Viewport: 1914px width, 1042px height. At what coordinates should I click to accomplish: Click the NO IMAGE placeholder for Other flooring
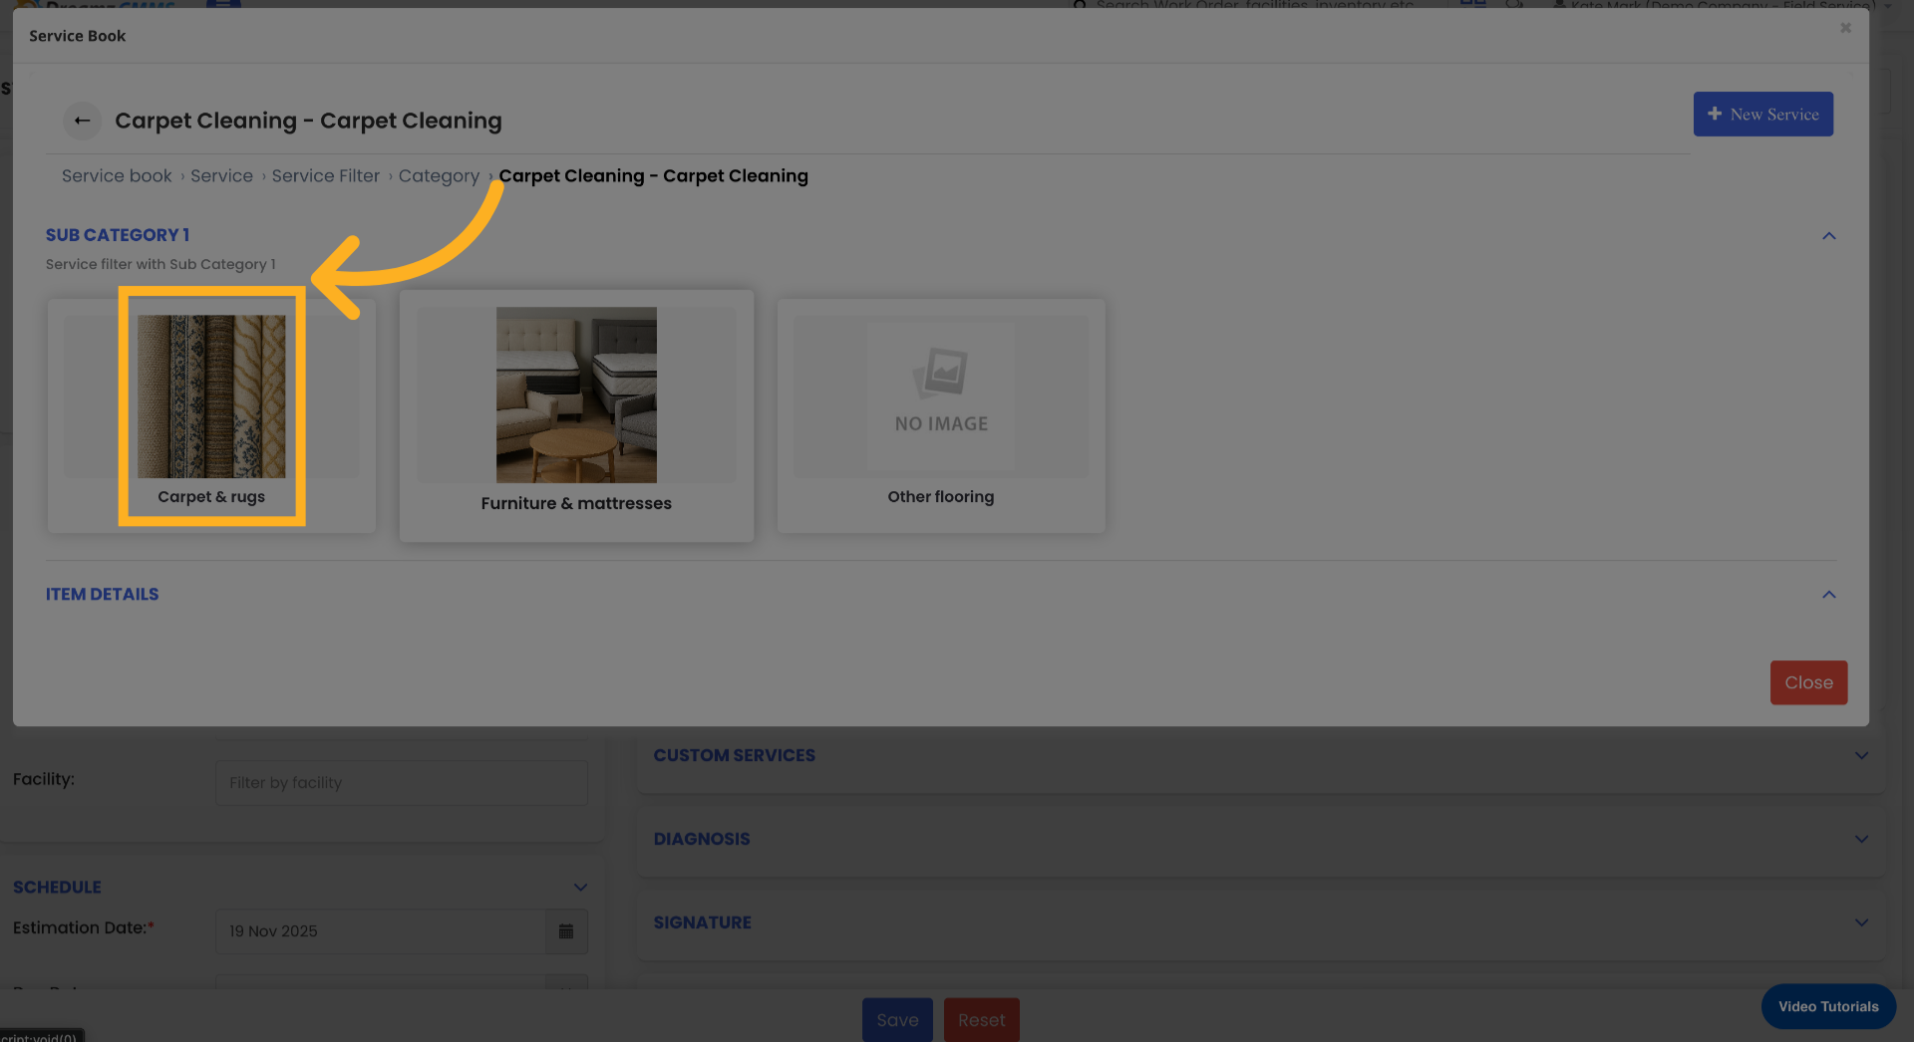pos(940,395)
